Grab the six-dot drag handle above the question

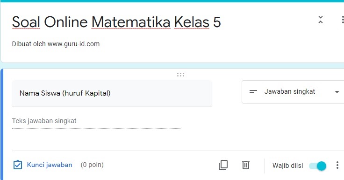180,75
